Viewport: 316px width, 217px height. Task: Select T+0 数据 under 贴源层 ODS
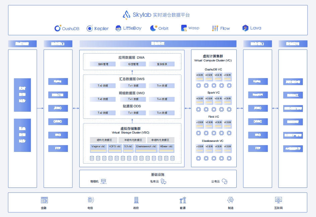click(x=103, y=113)
